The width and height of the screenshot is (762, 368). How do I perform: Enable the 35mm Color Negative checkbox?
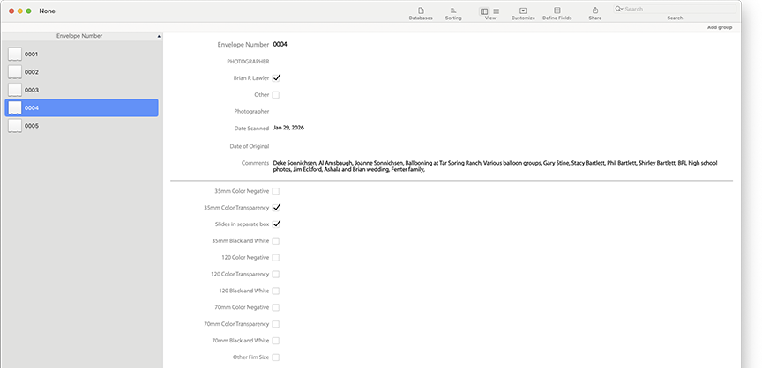276,191
